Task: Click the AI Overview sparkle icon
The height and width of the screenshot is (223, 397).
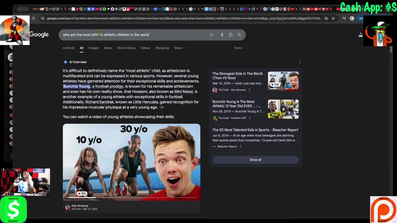Action: pyautogui.click(x=65, y=62)
